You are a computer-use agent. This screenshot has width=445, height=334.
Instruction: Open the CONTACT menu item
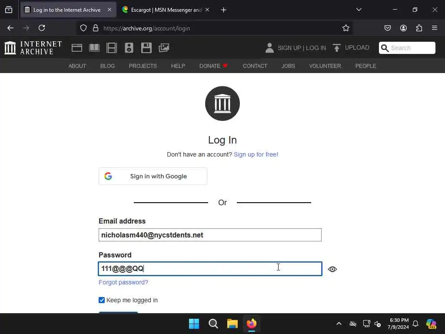pyautogui.click(x=255, y=66)
